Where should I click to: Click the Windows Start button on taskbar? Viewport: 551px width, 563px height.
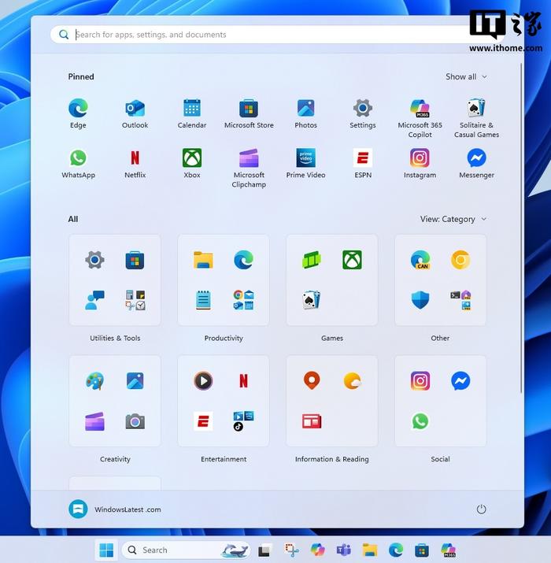point(106,550)
